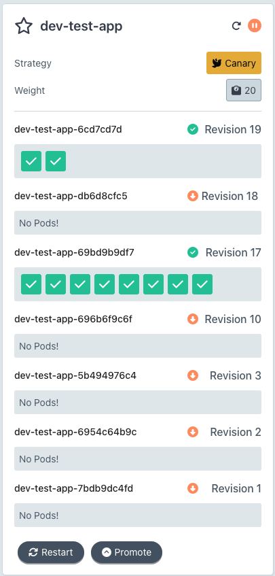Click the green healthy icon for Revision 19
Viewport: 275px width, 576px height.
[x=193, y=129]
